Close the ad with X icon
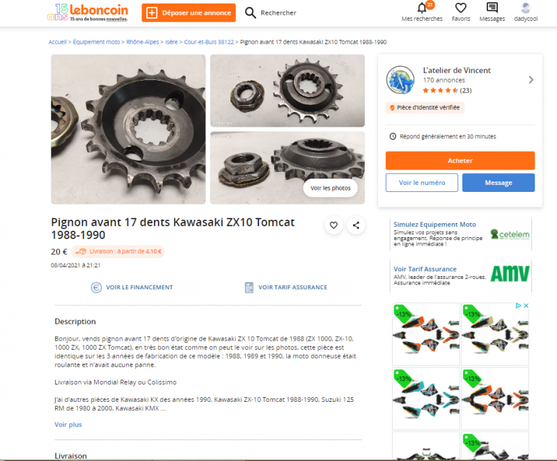This screenshot has width=557, height=461. 526,305
